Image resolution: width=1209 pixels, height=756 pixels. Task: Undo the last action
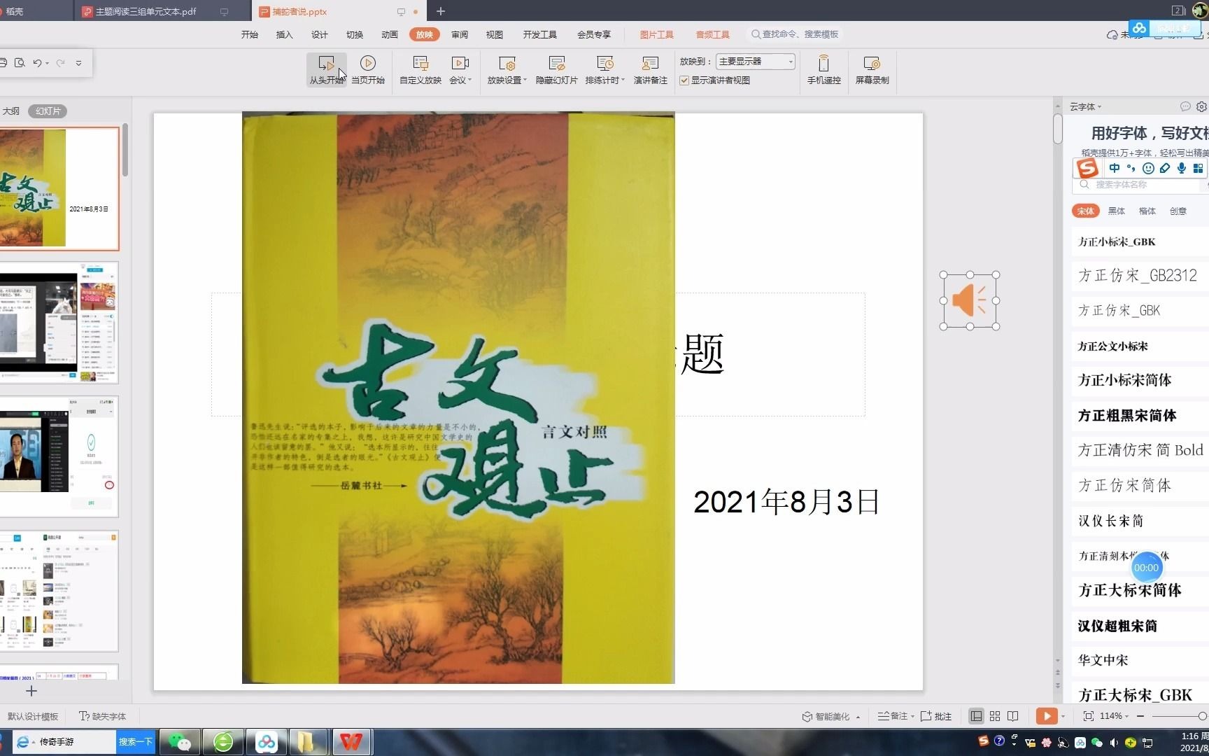pyautogui.click(x=37, y=63)
